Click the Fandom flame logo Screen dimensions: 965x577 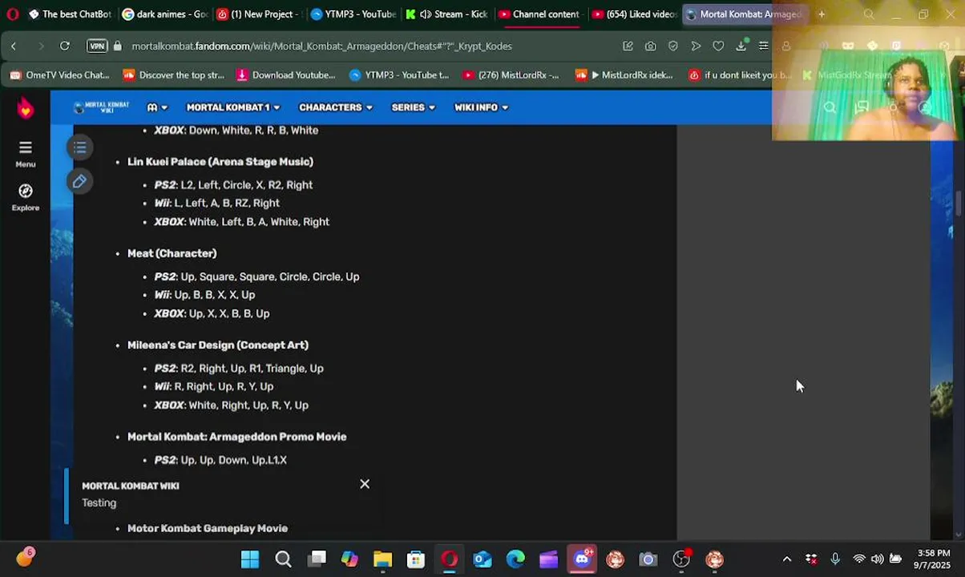(25, 108)
